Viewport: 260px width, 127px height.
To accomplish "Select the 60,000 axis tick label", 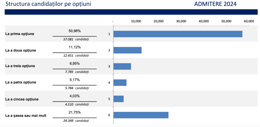I will [x=249, y=21].
